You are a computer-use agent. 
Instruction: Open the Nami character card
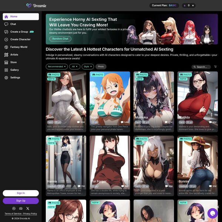(110, 102)
